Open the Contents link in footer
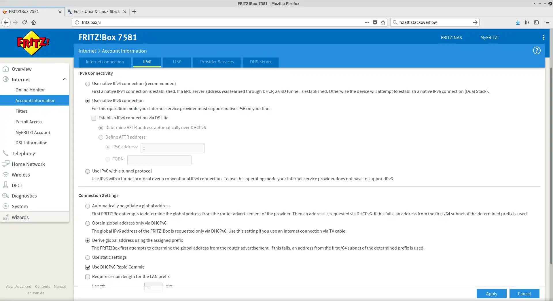 (42, 287)
